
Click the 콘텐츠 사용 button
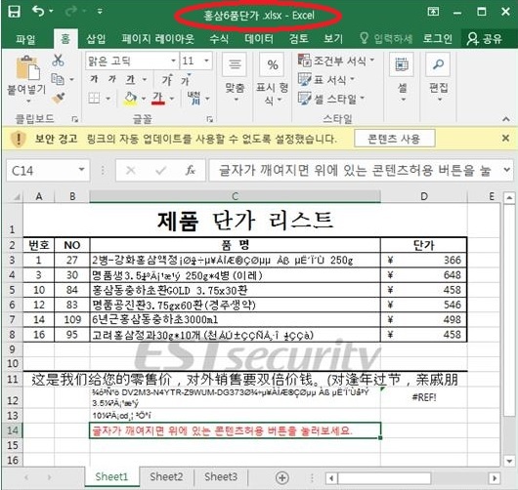[394, 139]
